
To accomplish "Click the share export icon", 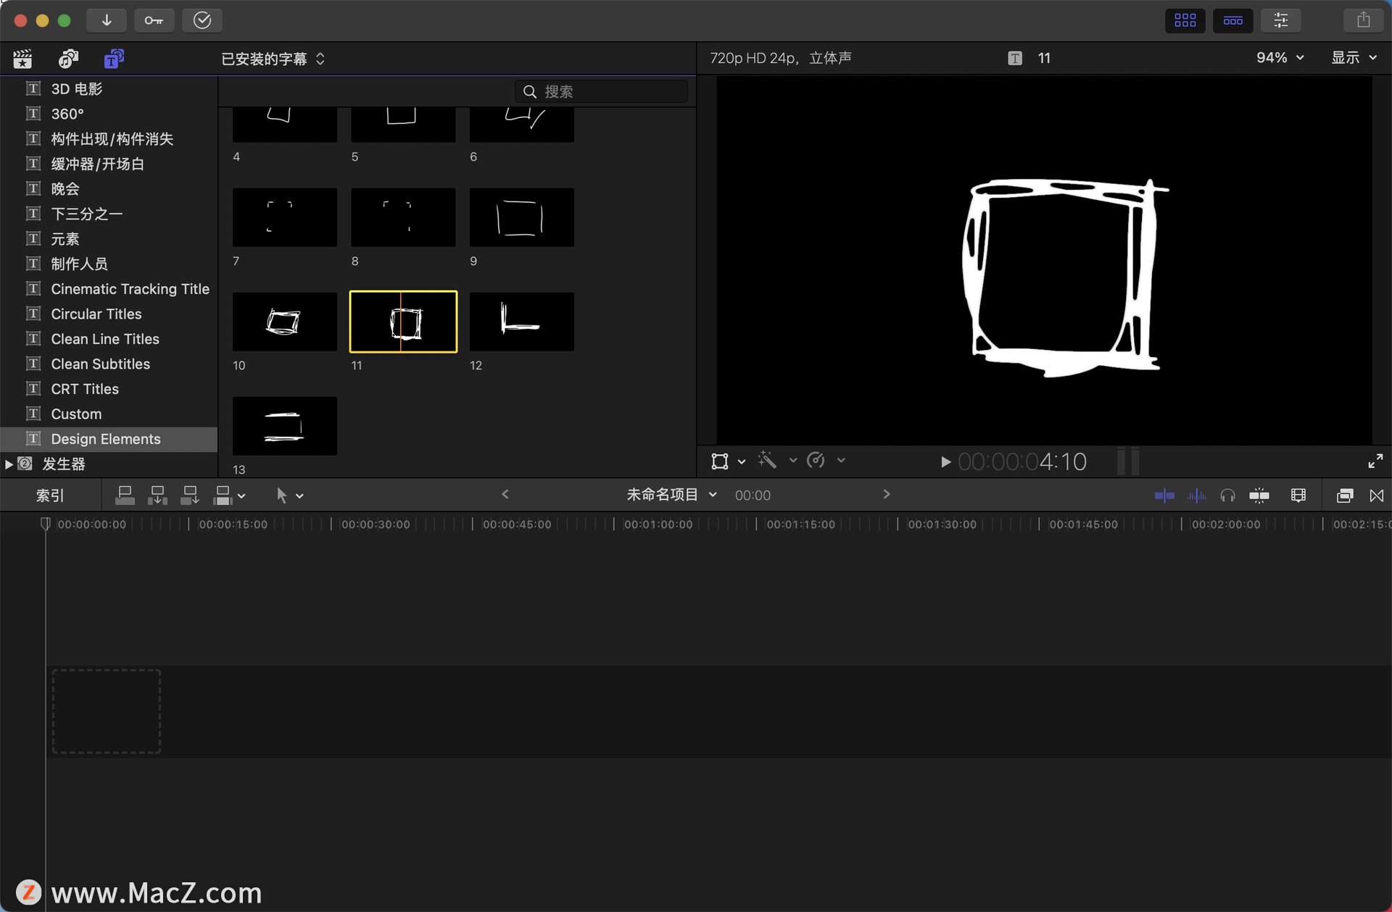I will click(1363, 20).
